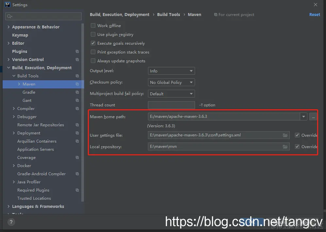Select Gradle under Build Tools
This screenshot has width=326, height=232.
(x=29, y=92)
